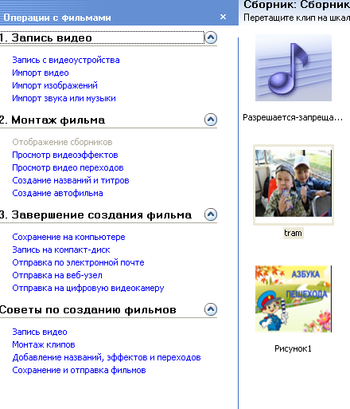Click Запись на компакт-диск
This screenshot has width=350, height=409.
point(61,250)
